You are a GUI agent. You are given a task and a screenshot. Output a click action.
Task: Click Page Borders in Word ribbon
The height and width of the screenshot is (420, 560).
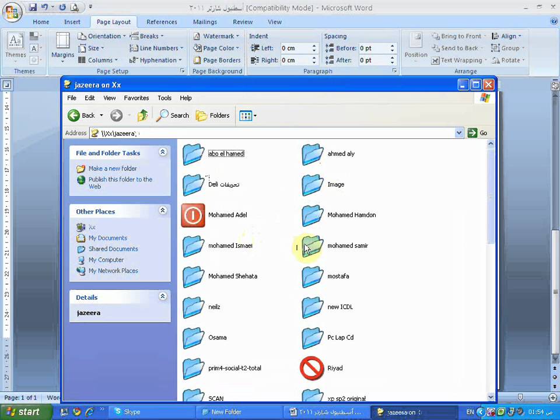point(217,60)
